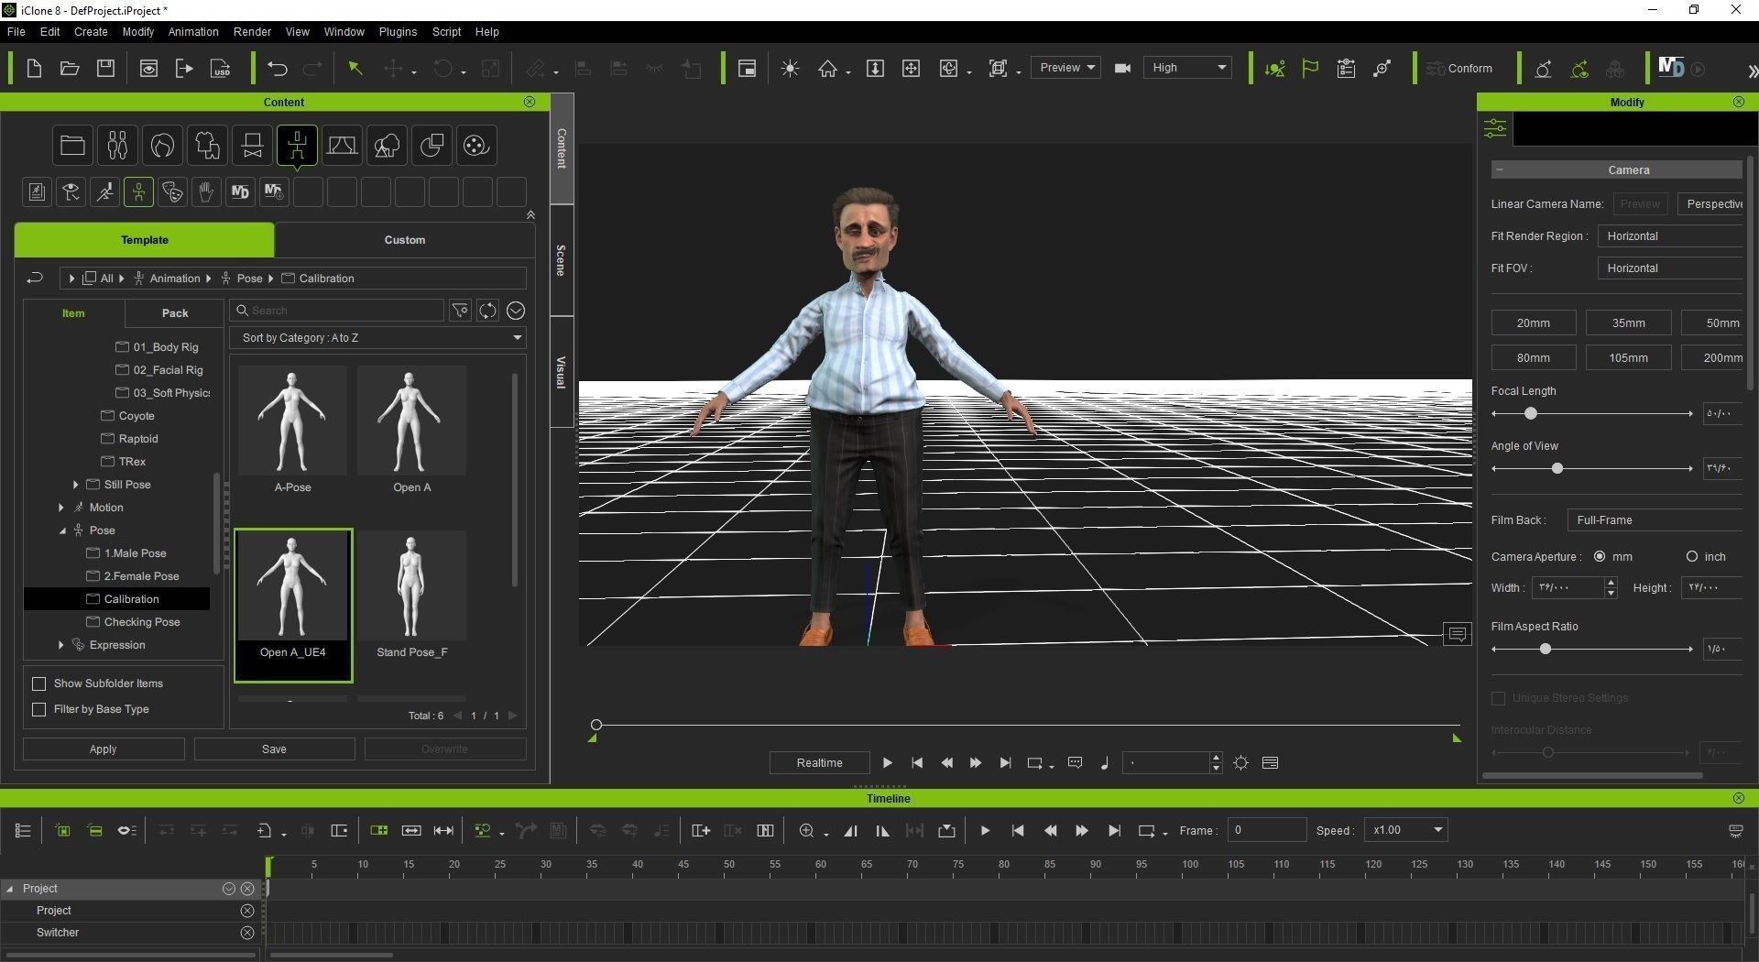The width and height of the screenshot is (1759, 962).
Task: Open the Plugins menu
Action: pyautogui.click(x=398, y=31)
